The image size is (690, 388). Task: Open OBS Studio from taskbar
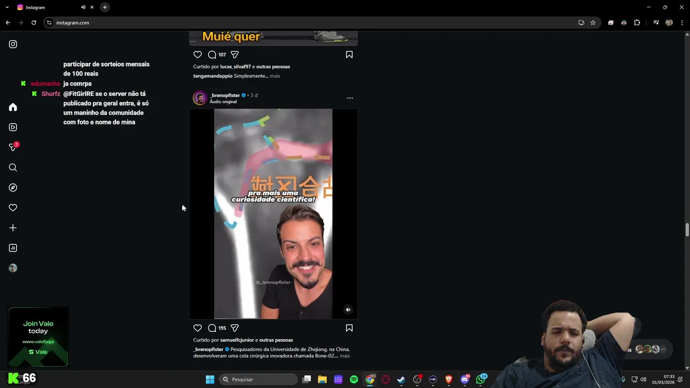(417, 379)
